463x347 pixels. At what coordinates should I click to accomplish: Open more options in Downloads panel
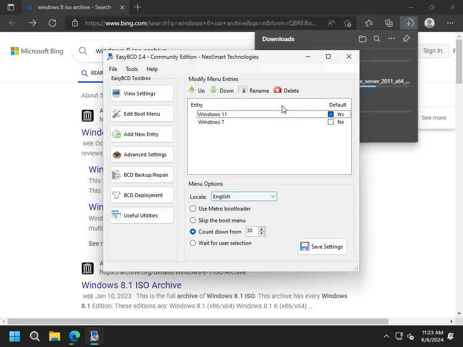pyautogui.click(x=392, y=39)
